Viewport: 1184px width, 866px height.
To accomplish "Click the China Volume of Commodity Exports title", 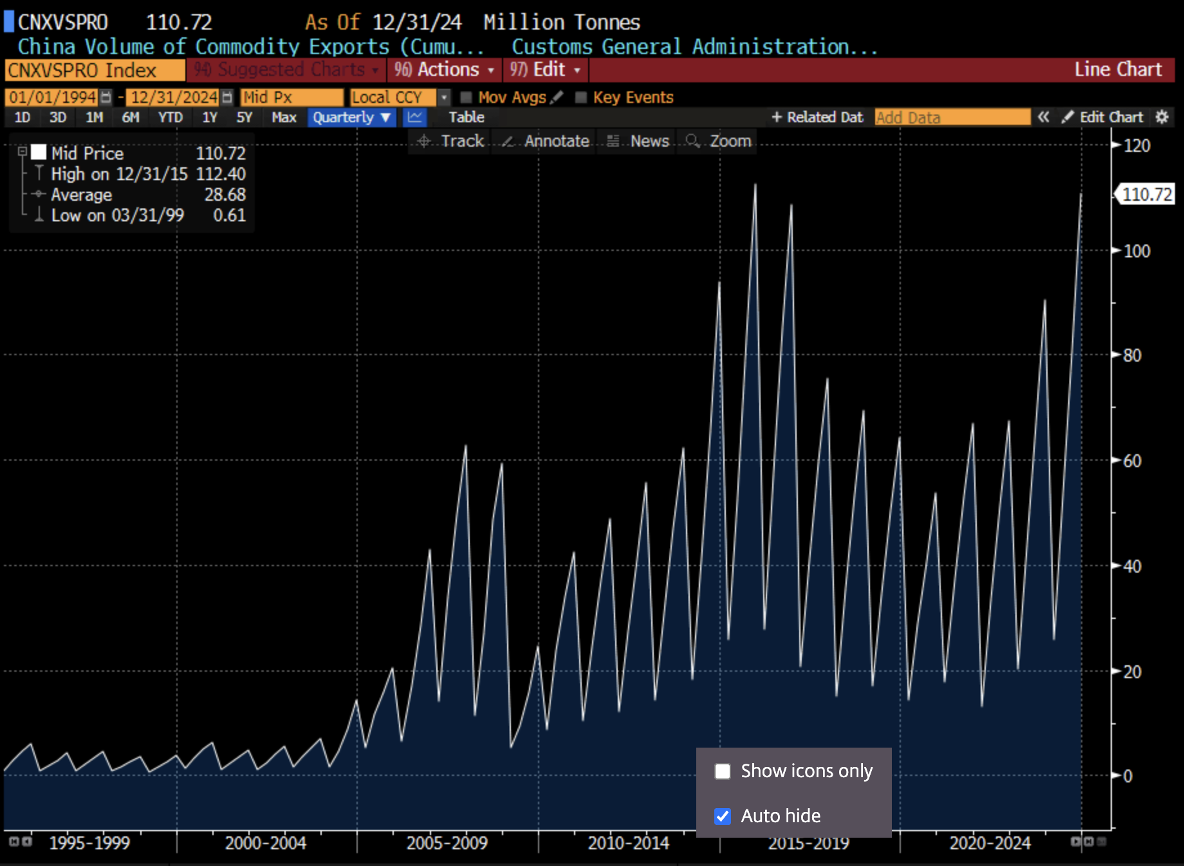I will click(x=251, y=46).
